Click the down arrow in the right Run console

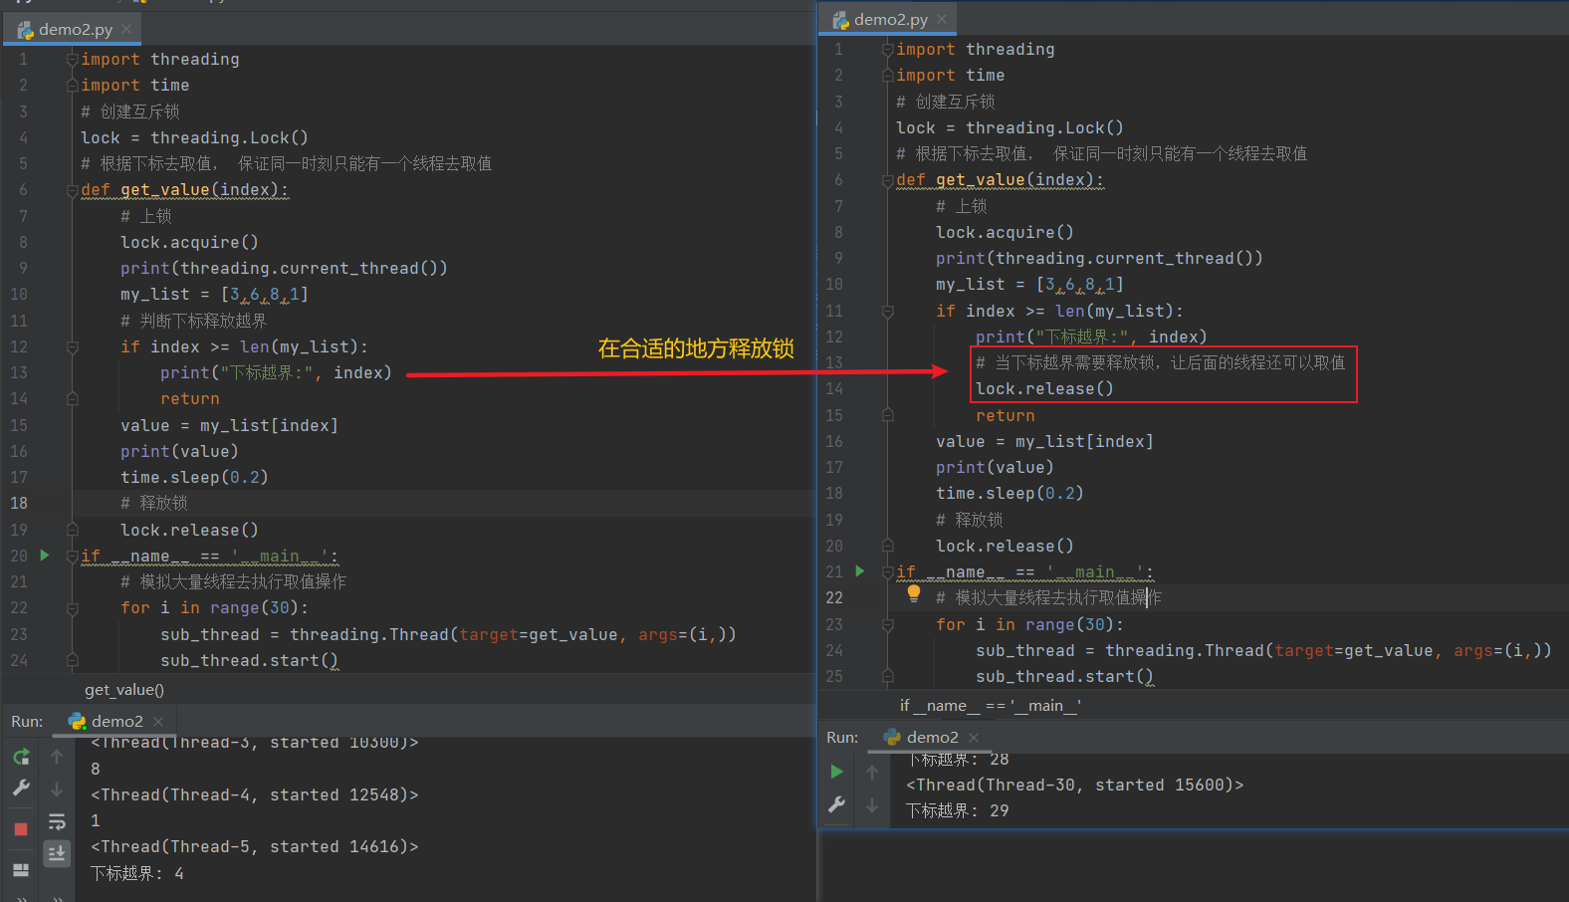(872, 805)
